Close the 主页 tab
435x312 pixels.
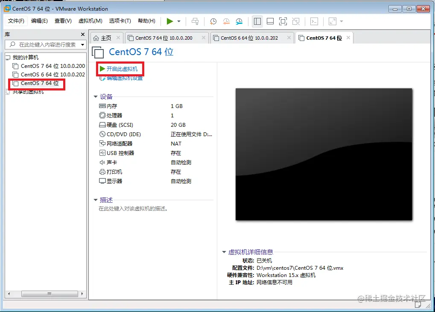coord(118,38)
